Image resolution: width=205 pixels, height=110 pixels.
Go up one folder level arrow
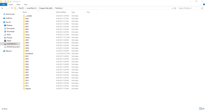pyautogui.click(x=12, y=8)
